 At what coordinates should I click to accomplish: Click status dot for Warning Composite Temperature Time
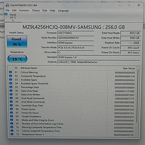click(x=12, y=127)
